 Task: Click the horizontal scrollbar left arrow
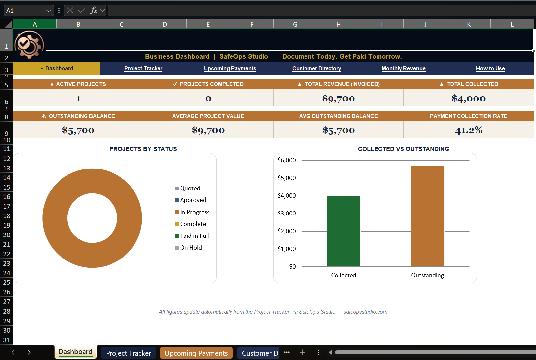[330, 352]
